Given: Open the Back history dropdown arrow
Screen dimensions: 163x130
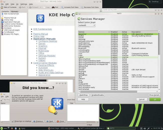Looking at the screenshot, I should point(28,7).
